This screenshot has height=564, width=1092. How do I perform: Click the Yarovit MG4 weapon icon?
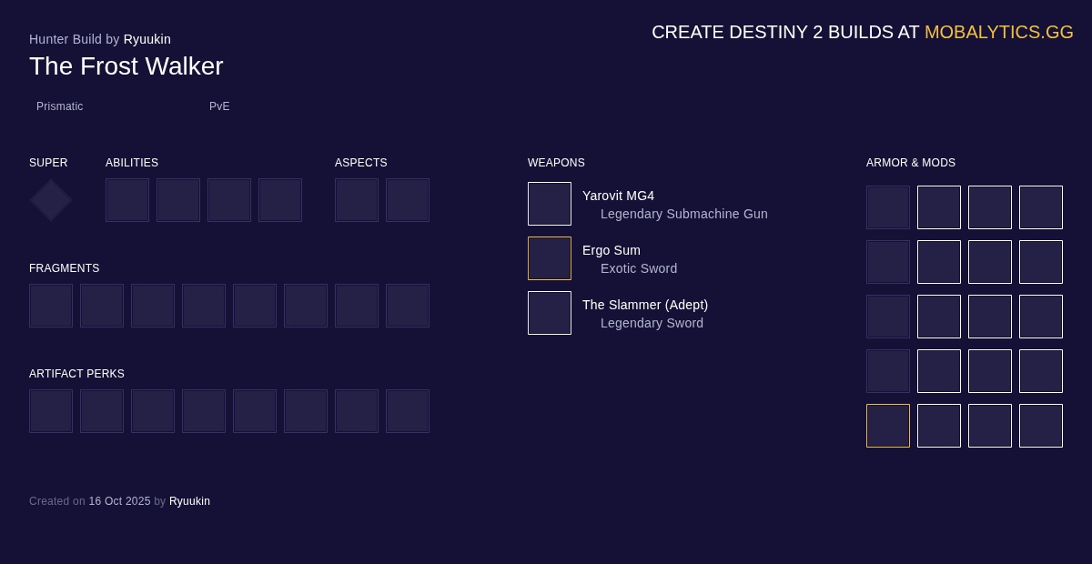pos(550,204)
